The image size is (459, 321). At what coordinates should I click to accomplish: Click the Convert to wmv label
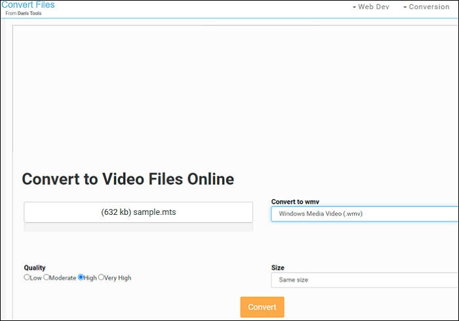point(295,201)
